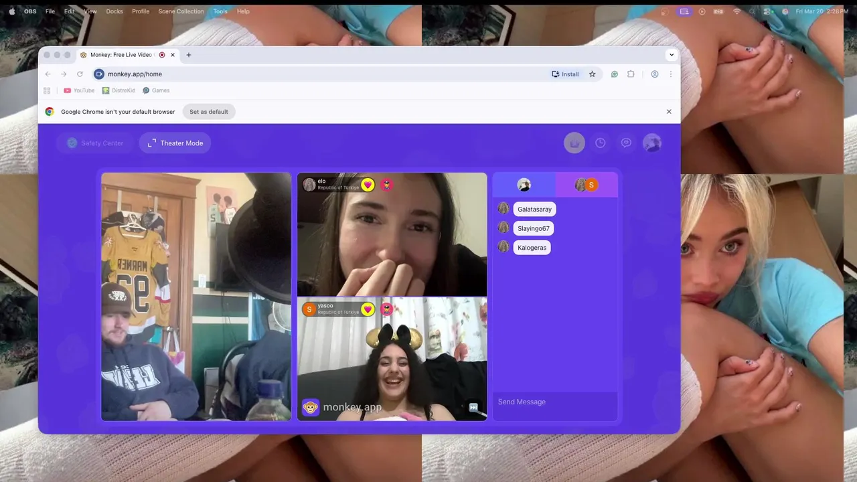Open the Help menu
857x482 pixels.
click(x=243, y=11)
